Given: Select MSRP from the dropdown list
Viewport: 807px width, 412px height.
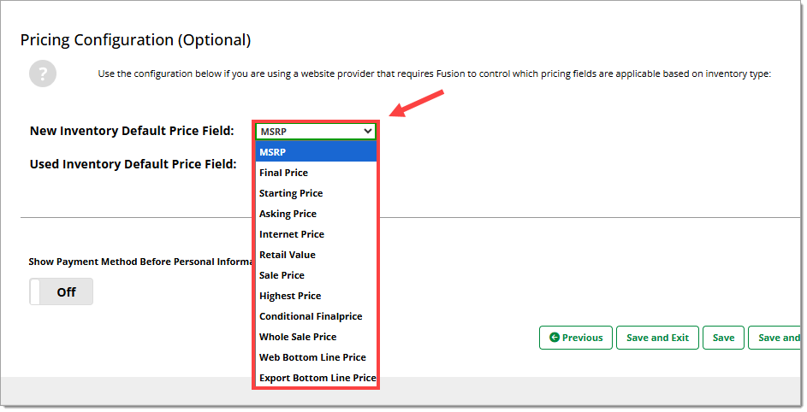Looking at the screenshot, I should [315, 152].
